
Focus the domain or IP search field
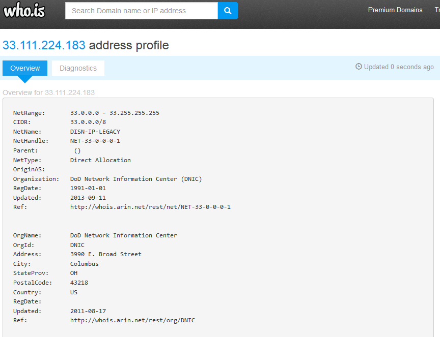tap(142, 11)
